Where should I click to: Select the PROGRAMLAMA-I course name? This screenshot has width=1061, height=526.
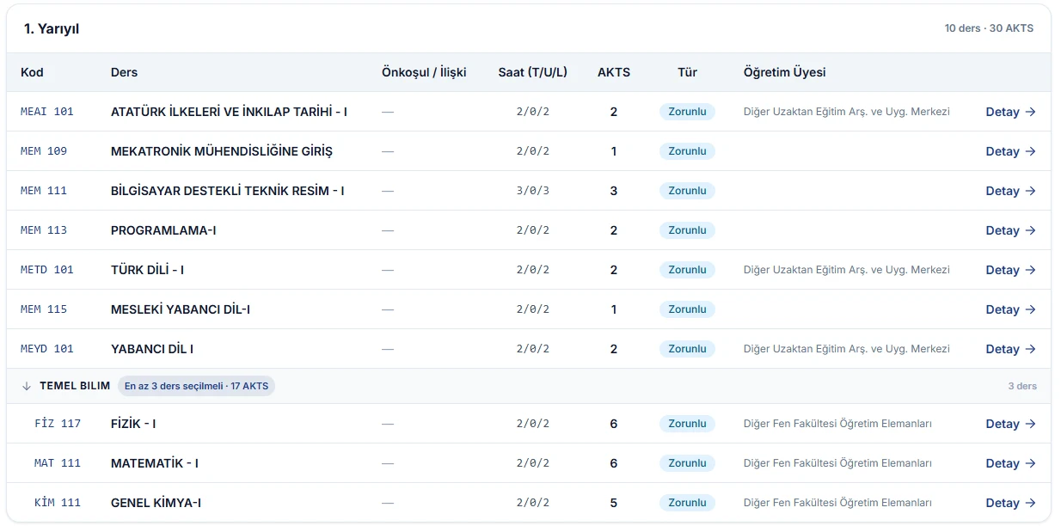[163, 230]
